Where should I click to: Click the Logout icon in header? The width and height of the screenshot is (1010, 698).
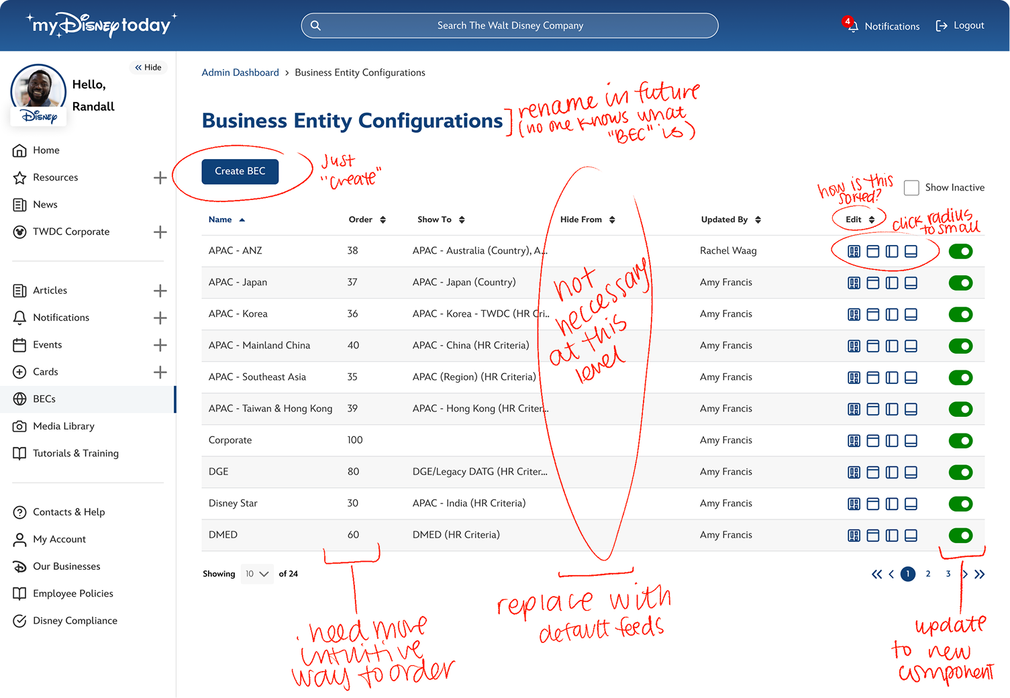(942, 26)
